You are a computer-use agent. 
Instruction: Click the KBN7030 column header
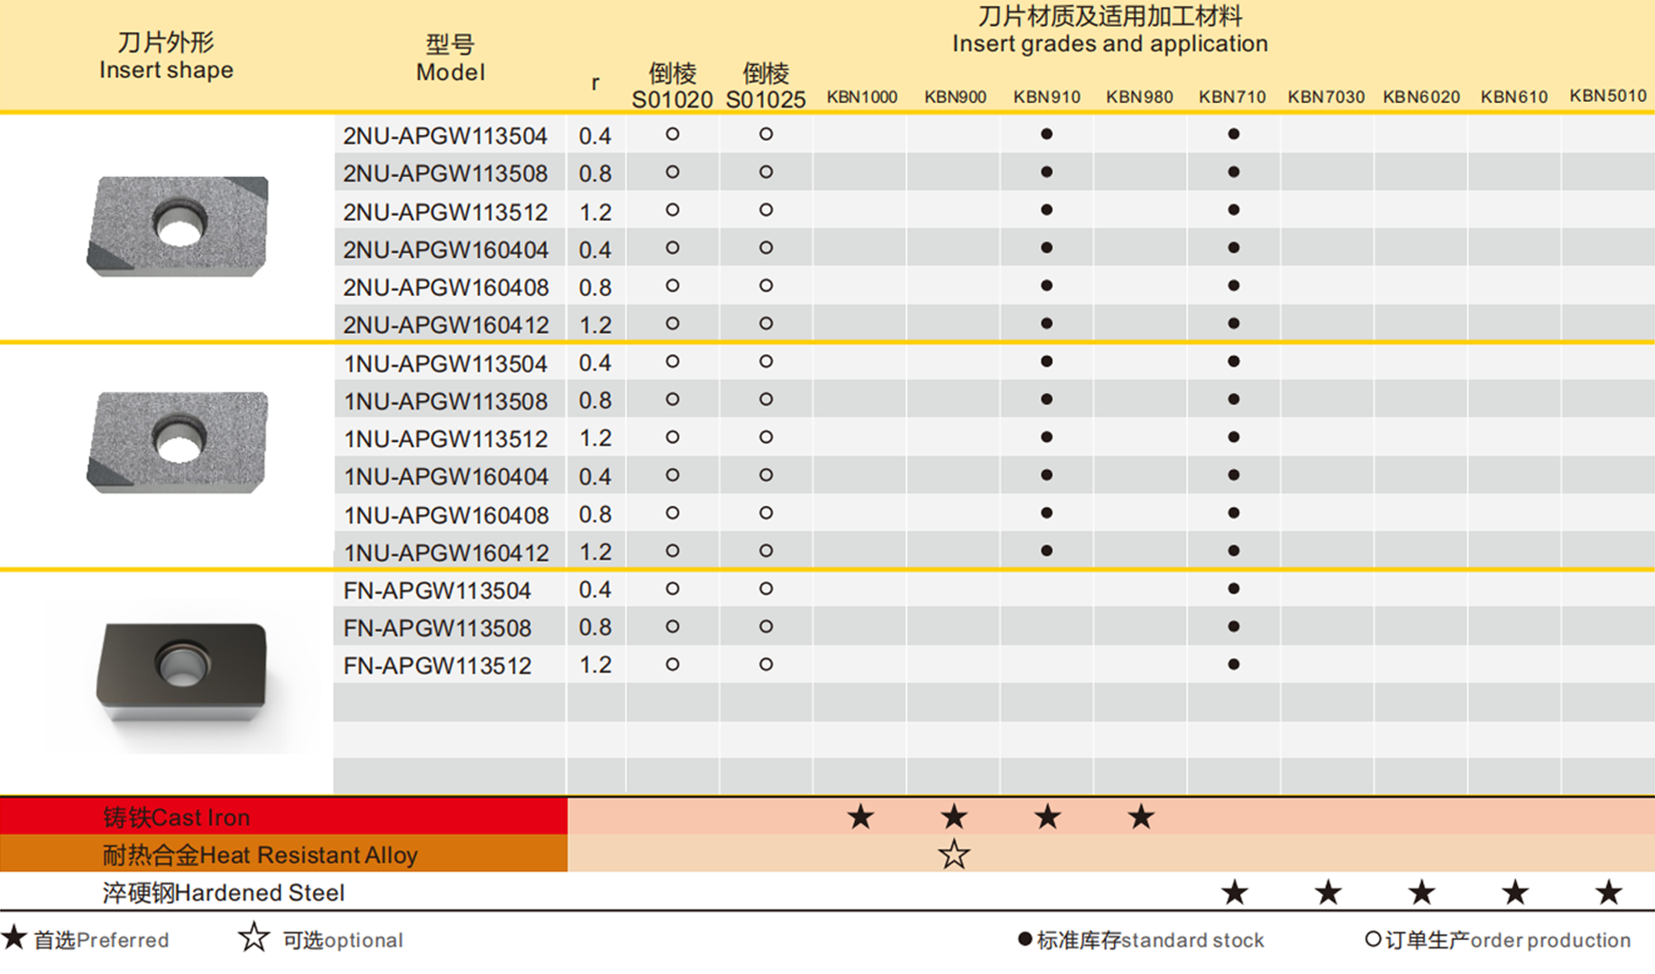pos(1325,96)
